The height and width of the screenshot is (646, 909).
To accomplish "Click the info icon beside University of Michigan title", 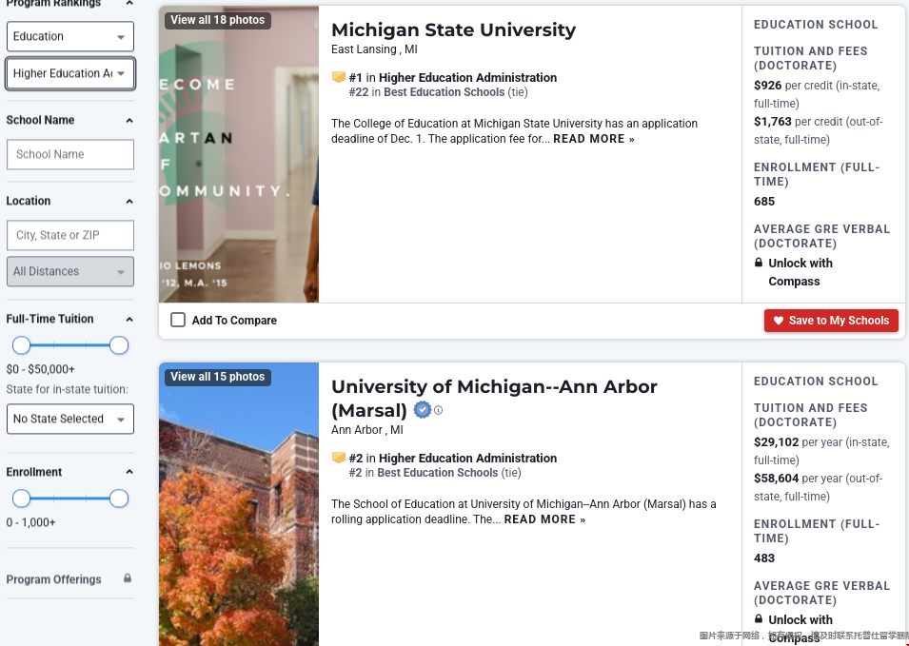I will pyautogui.click(x=438, y=410).
